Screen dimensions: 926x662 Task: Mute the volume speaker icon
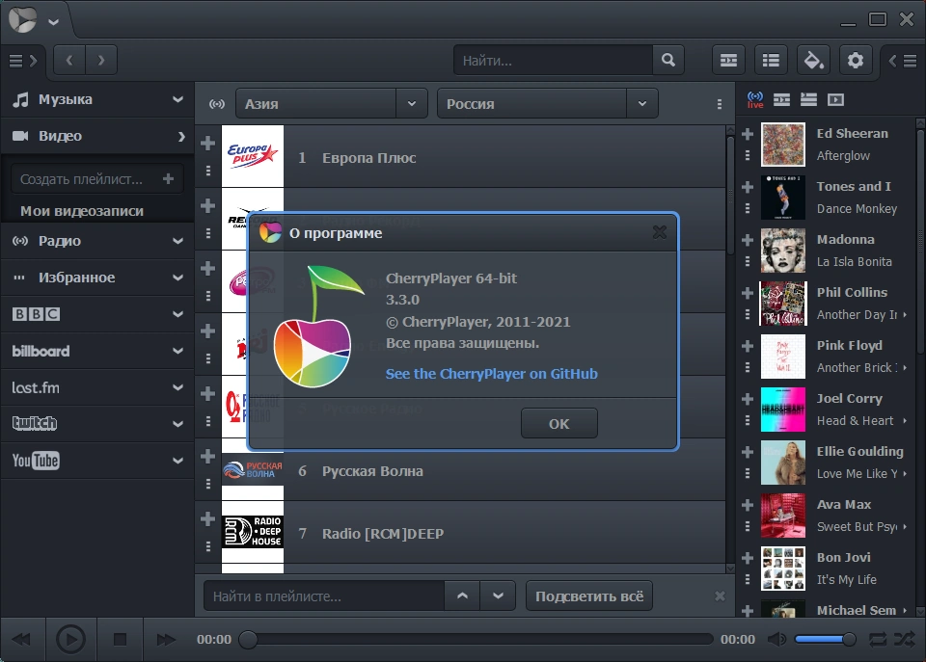click(776, 639)
